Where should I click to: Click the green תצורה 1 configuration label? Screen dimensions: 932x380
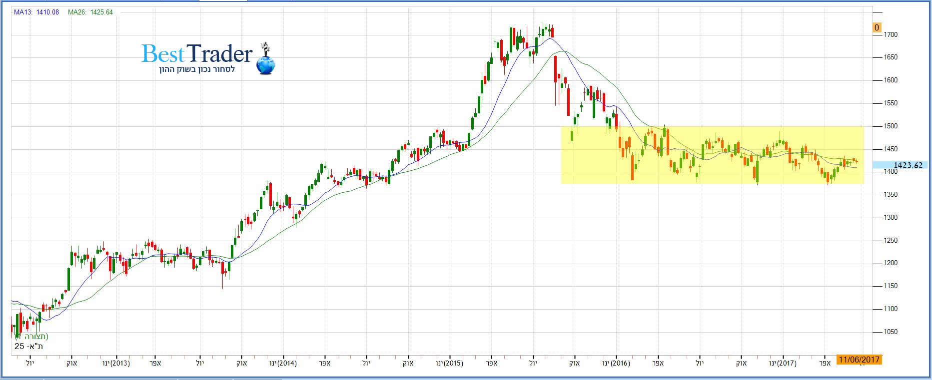32,337
